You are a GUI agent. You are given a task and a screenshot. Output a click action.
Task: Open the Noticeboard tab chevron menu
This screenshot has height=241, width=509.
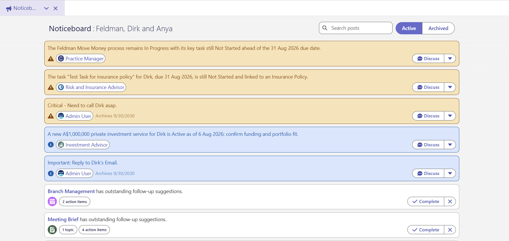tap(46, 9)
